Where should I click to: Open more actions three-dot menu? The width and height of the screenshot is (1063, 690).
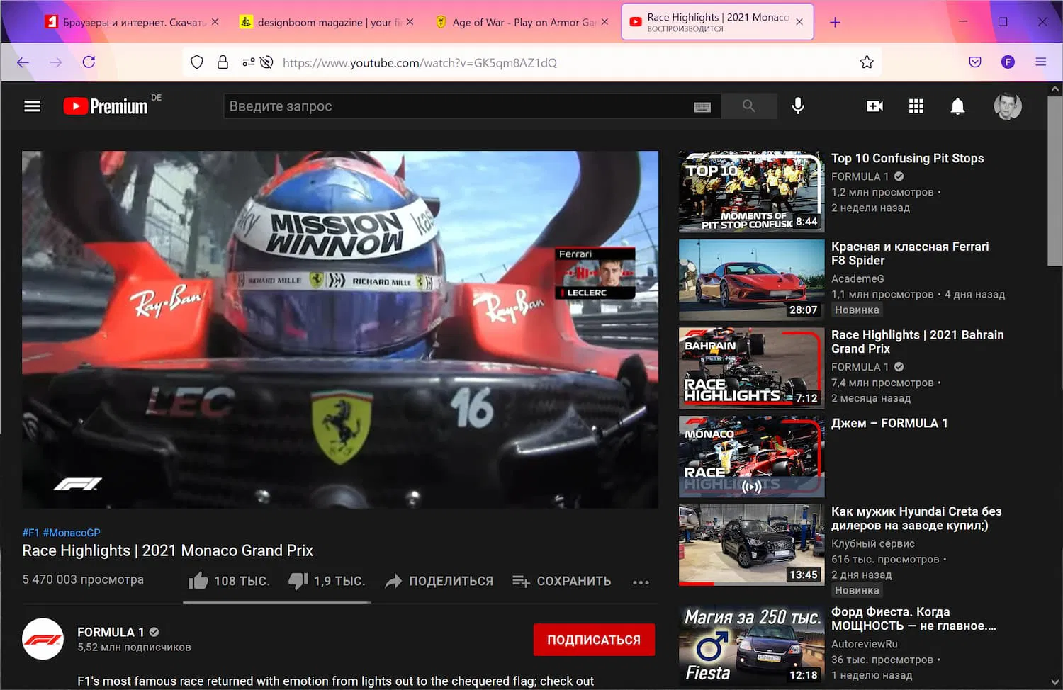[x=641, y=582]
